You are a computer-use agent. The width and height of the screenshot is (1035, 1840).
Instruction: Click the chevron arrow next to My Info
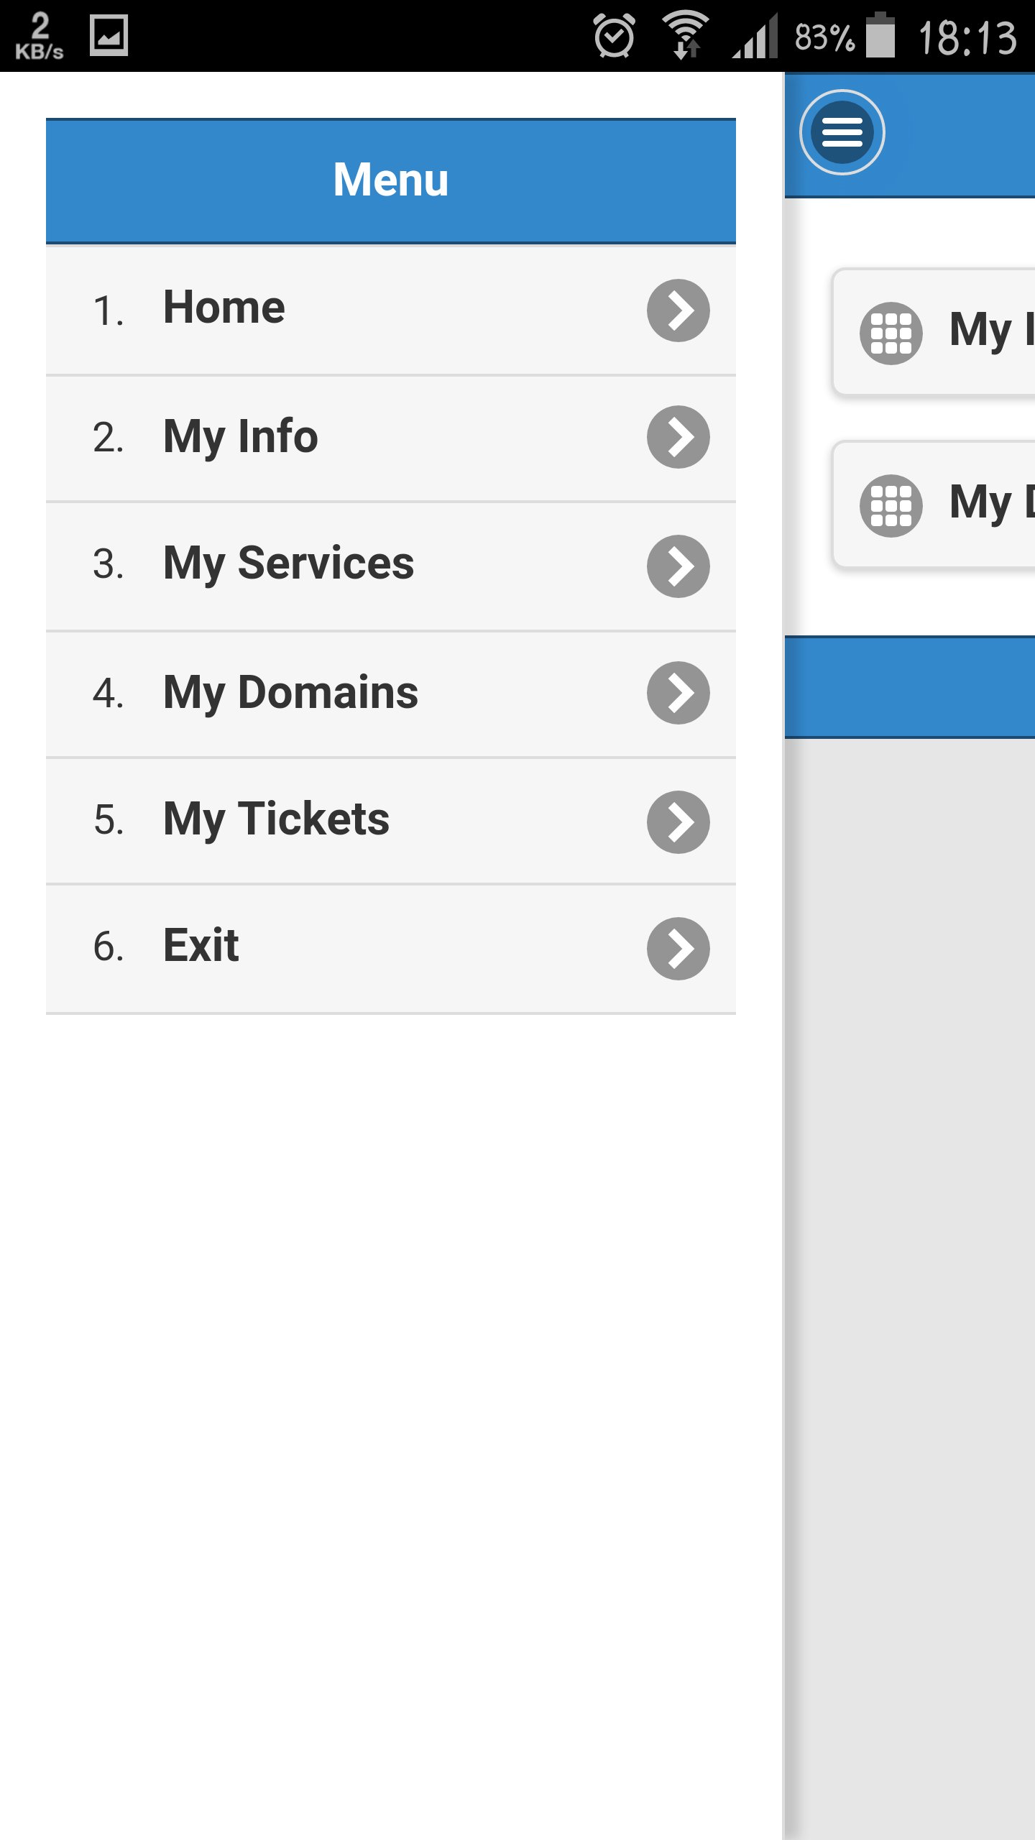(678, 437)
